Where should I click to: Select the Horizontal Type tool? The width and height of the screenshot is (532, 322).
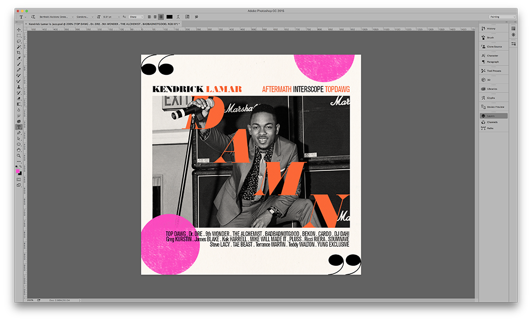19,127
